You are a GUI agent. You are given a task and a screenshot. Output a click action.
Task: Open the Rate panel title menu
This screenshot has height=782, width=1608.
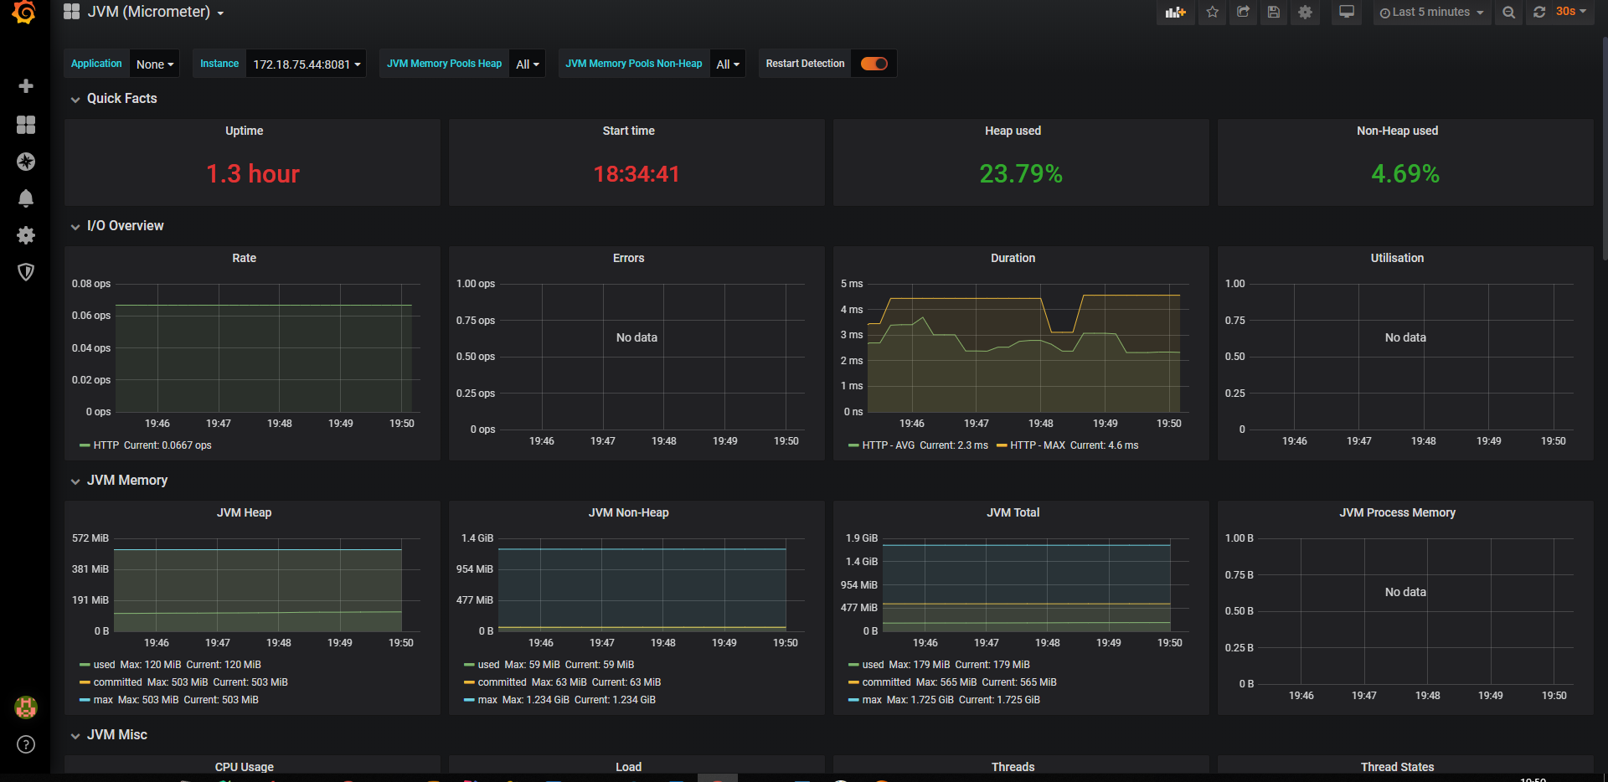point(245,258)
